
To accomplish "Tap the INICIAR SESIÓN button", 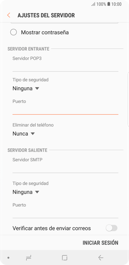I will click(x=100, y=243).
